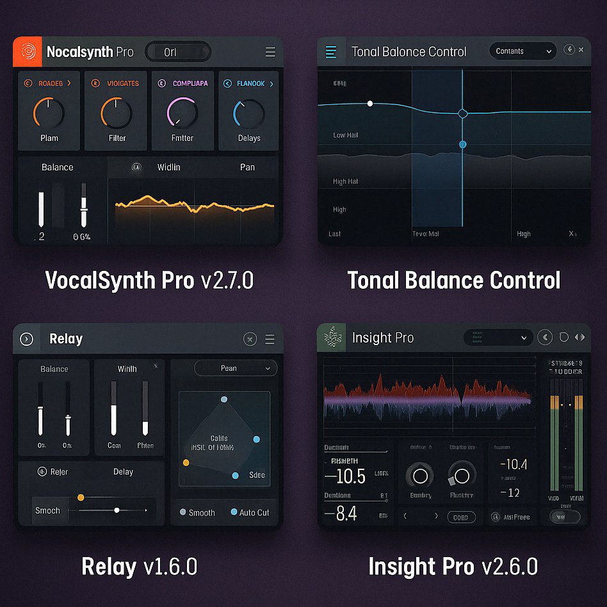Click the circular arrow icon in Relay header
The height and width of the screenshot is (607, 607).
coord(26,338)
